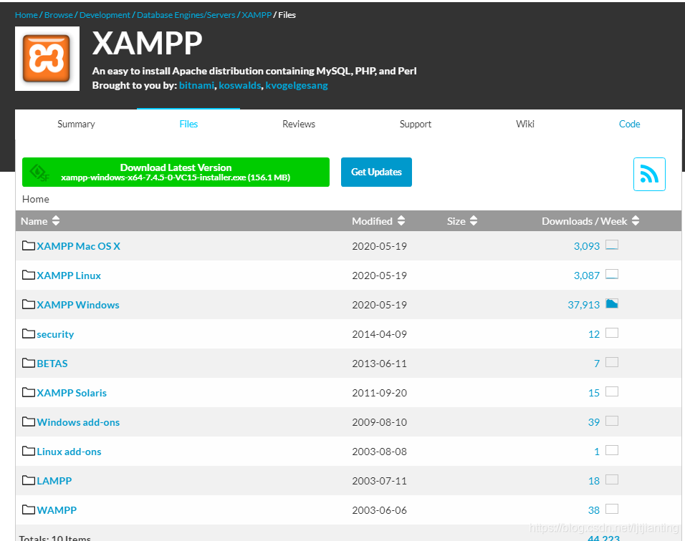Open the WAMPP folder link
The image size is (685, 541).
click(57, 510)
